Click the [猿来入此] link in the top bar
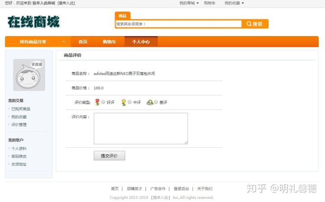 66,3
